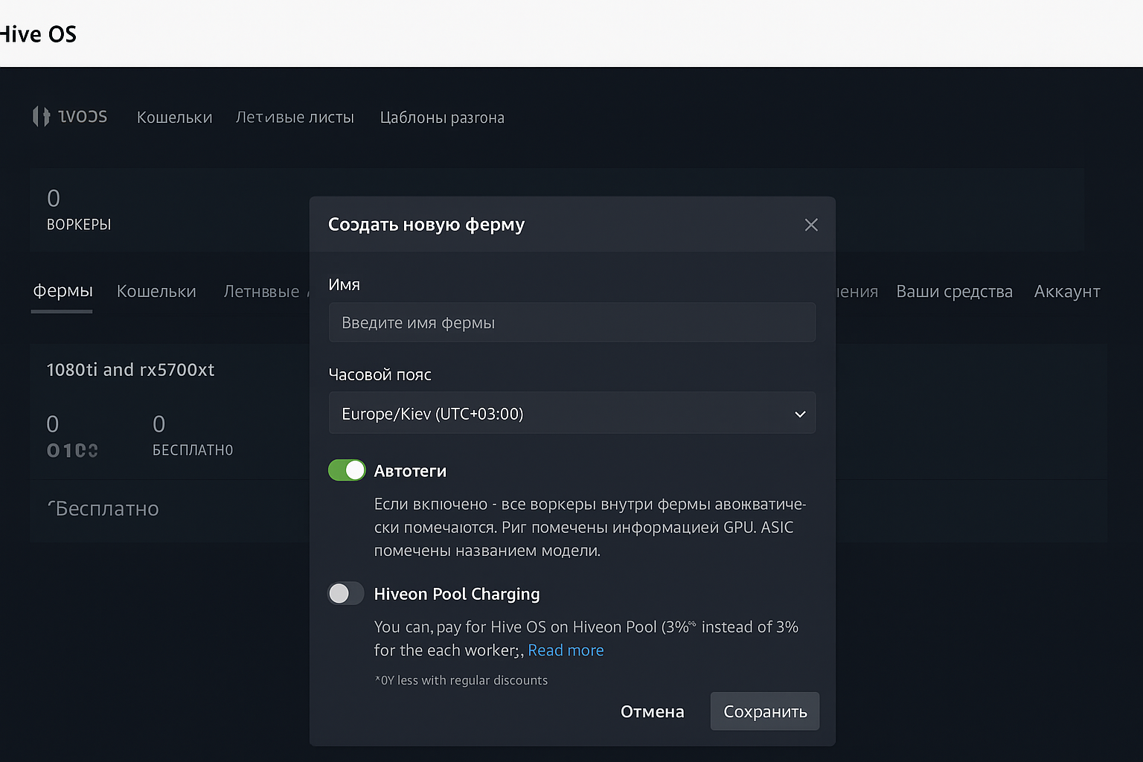Open Цаблоны разгона in the top navigation
The image size is (1143, 762).
coord(442,118)
